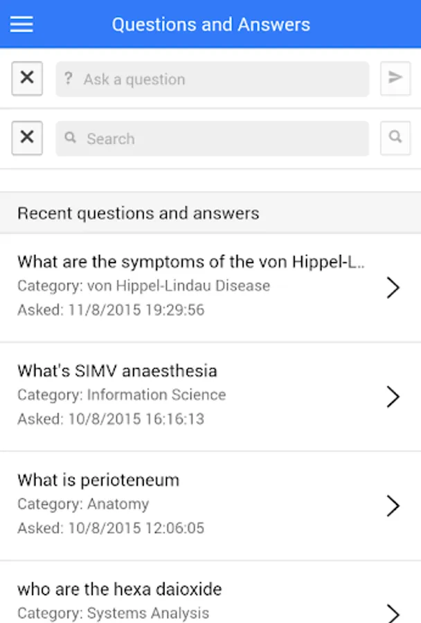Open "What's SIMV anaesthesia" question

tap(117, 371)
